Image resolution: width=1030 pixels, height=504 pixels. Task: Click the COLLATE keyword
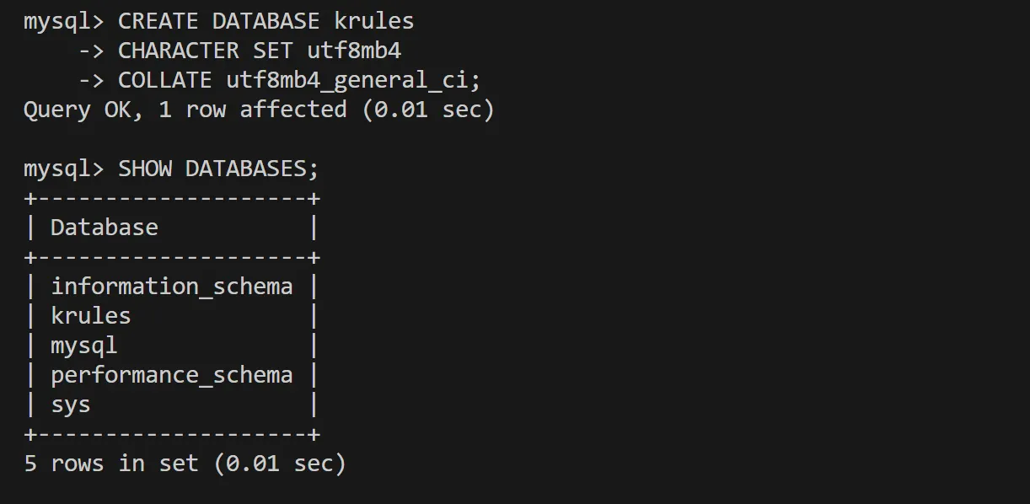(164, 80)
